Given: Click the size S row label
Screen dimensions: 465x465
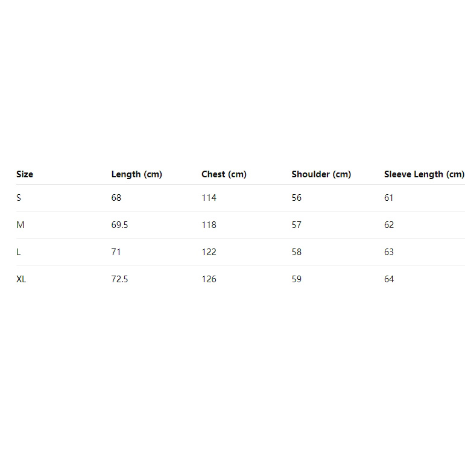Looking at the screenshot, I should 19,198.
